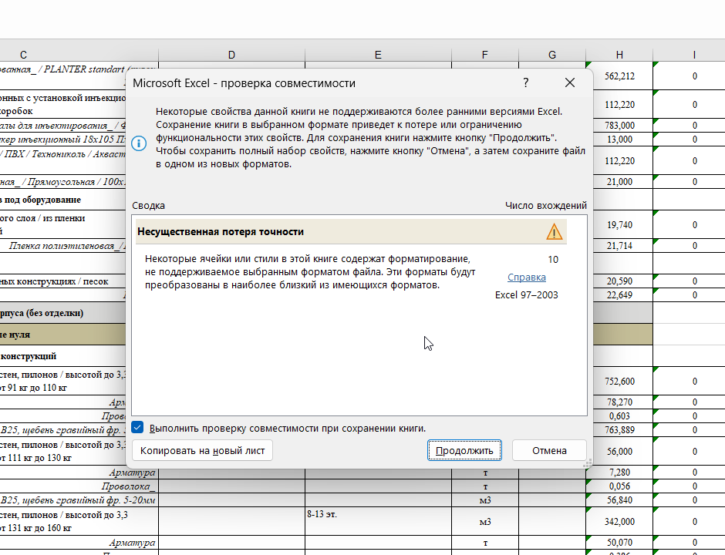The width and height of the screenshot is (725, 555).
Task: Click the green error indicator on cell 752,600
Action: (588, 369)
